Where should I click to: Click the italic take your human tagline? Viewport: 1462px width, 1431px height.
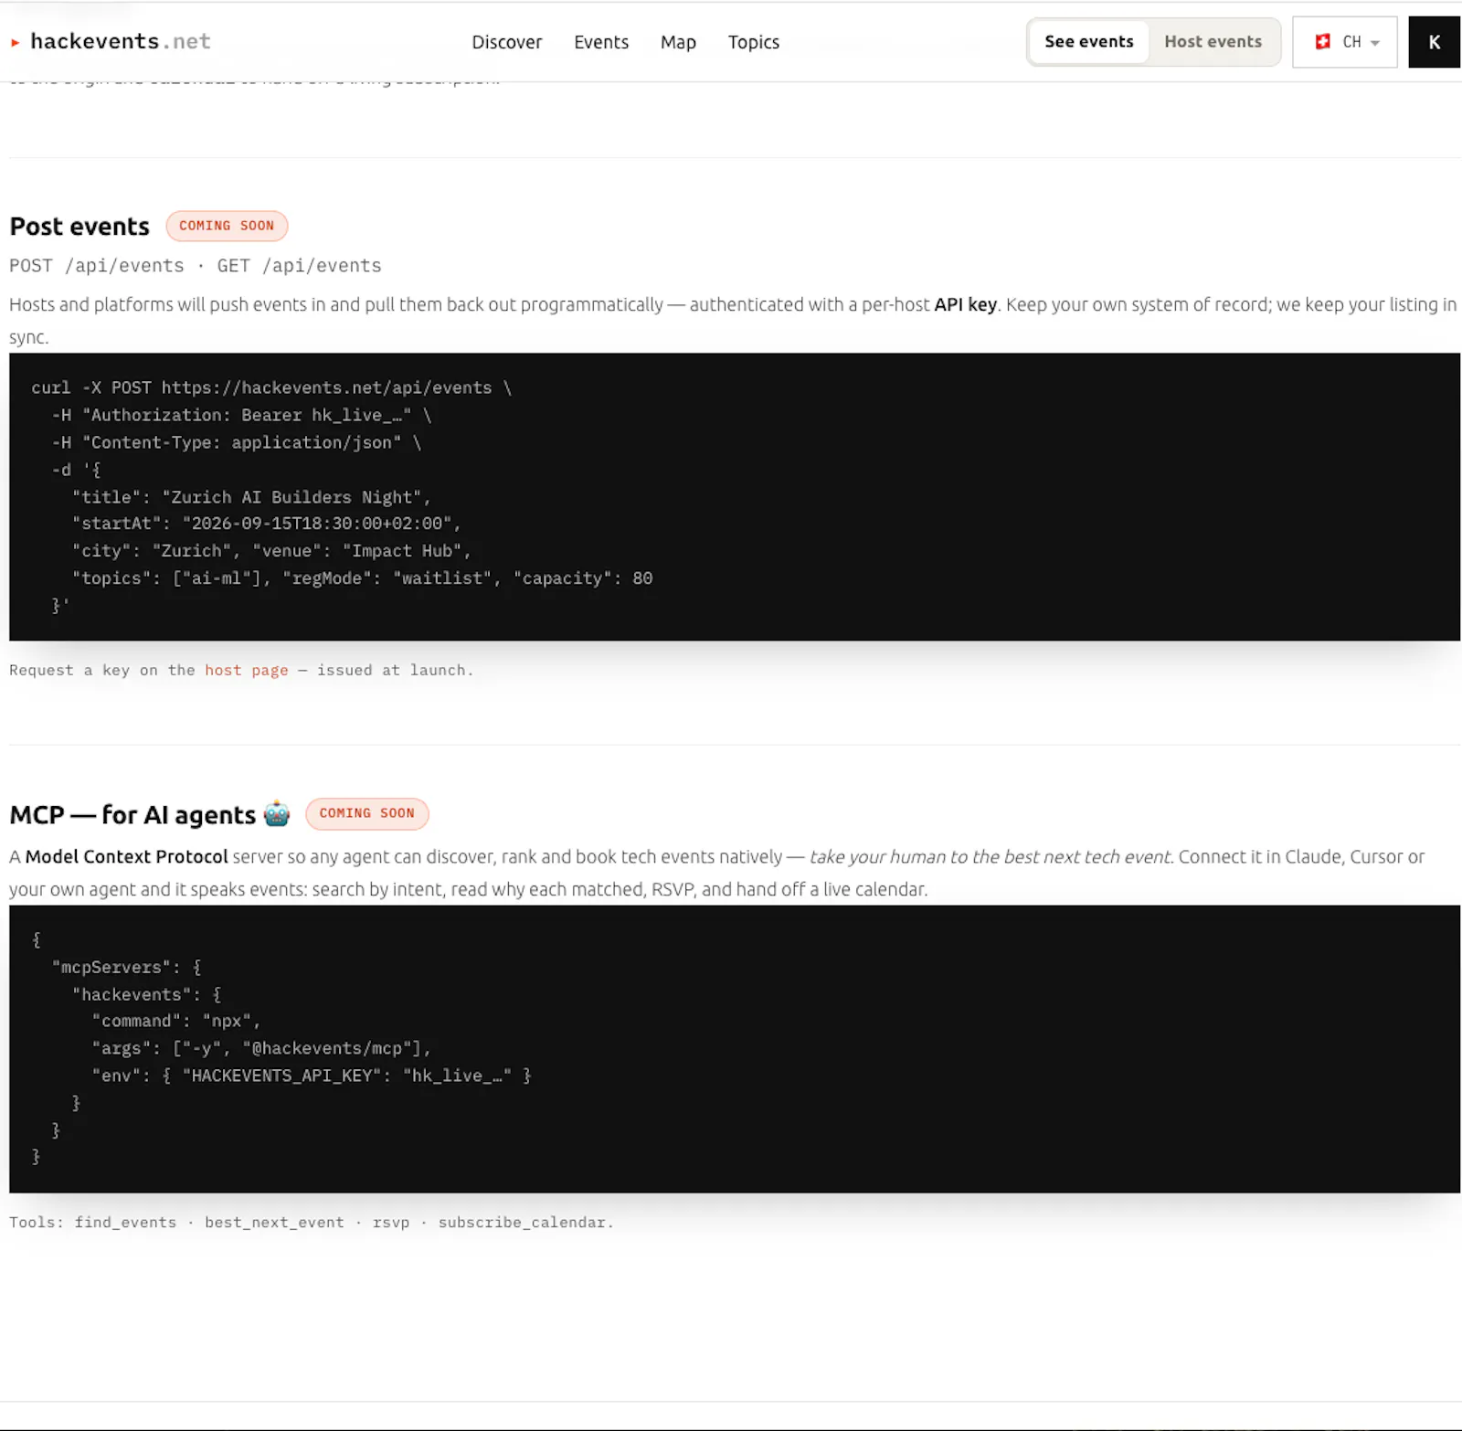point(991,856)
